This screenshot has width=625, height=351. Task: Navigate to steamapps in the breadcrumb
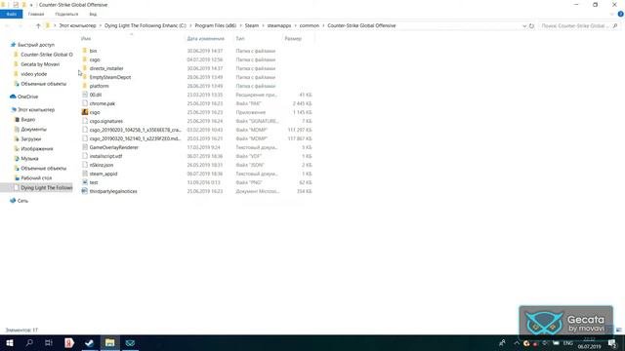pos(279,25)
